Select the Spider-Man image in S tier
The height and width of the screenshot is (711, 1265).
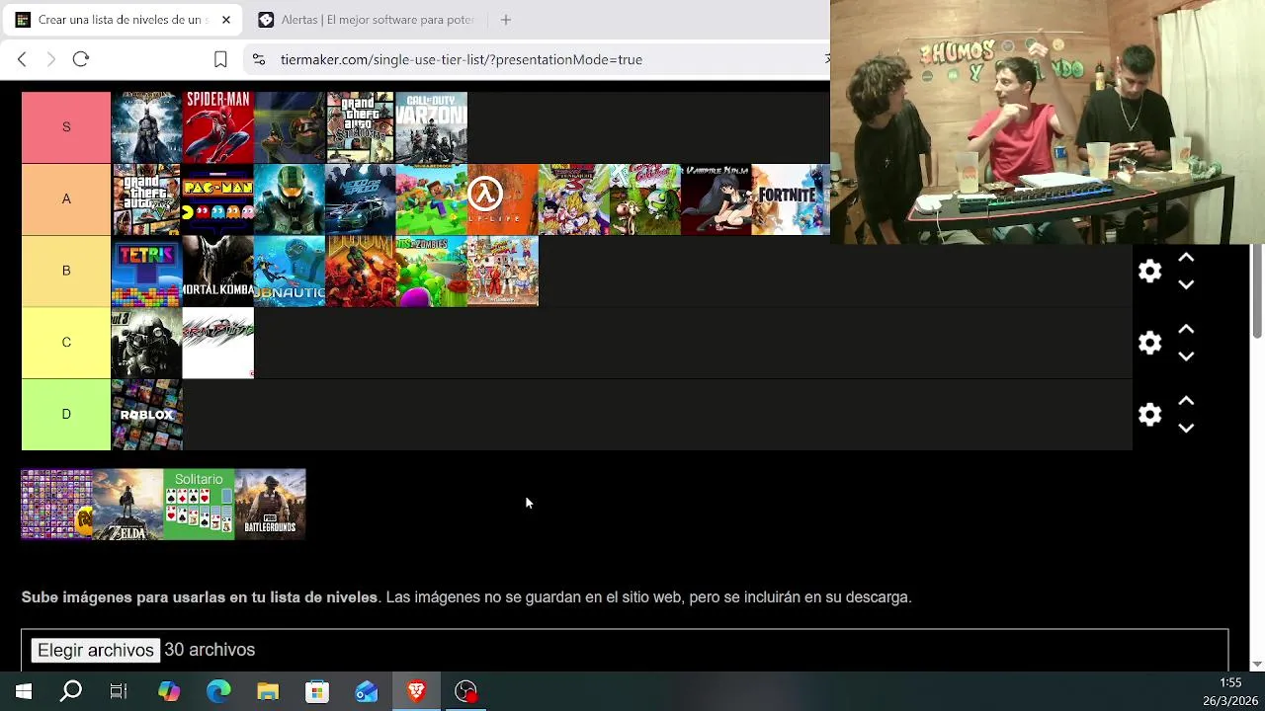point(218,127)
